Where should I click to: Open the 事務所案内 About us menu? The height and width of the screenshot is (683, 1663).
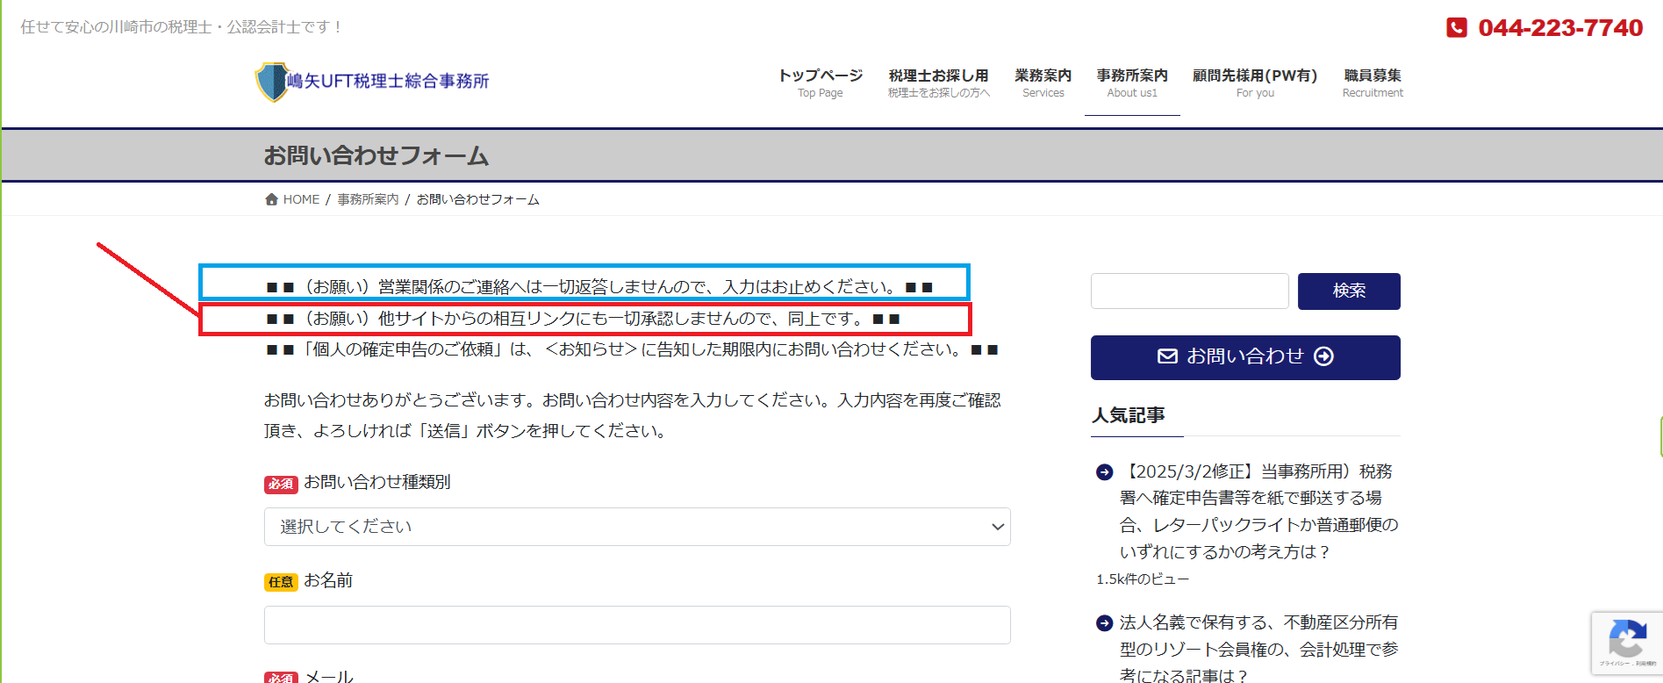(1131, 83)
